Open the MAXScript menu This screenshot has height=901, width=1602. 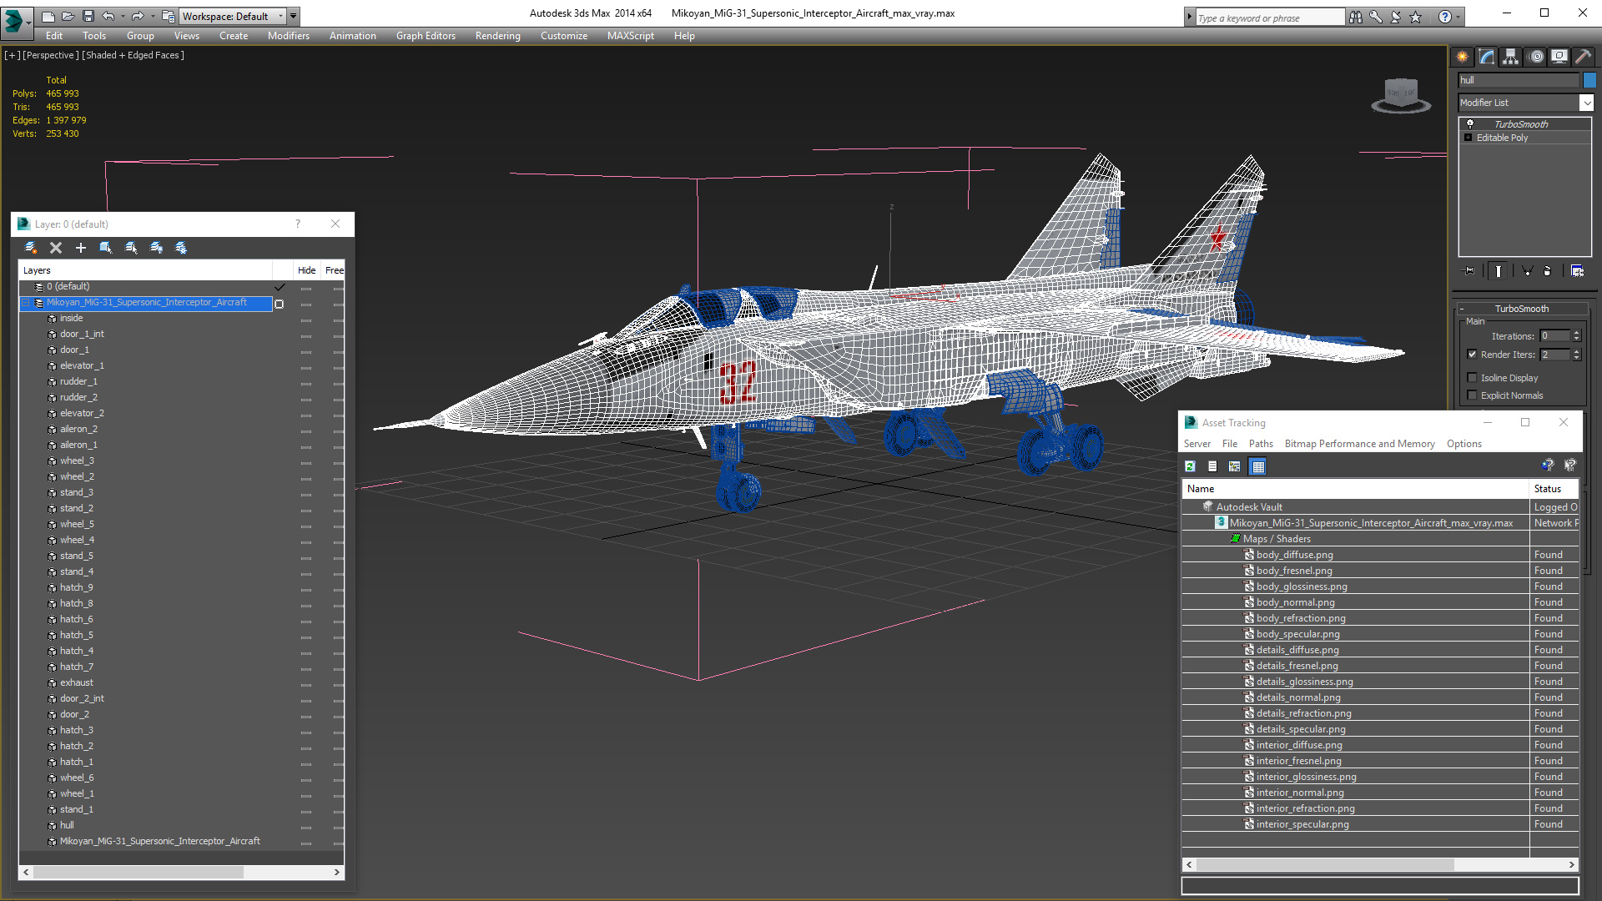click(631, 36)
